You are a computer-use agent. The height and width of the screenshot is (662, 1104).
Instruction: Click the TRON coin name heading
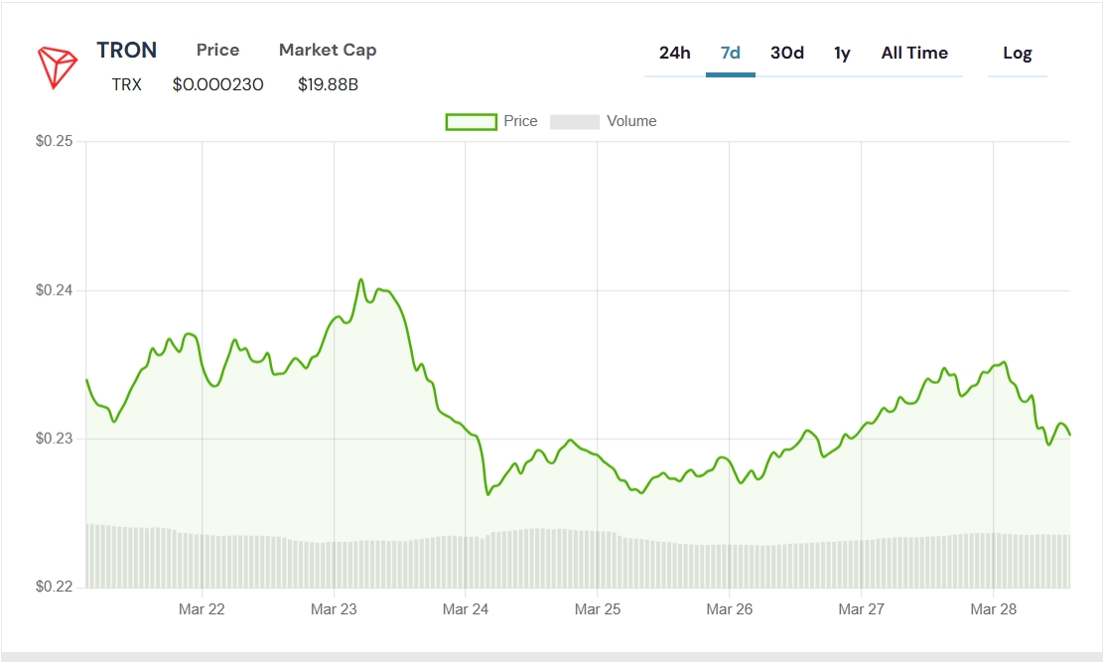(x=127, y=50)
